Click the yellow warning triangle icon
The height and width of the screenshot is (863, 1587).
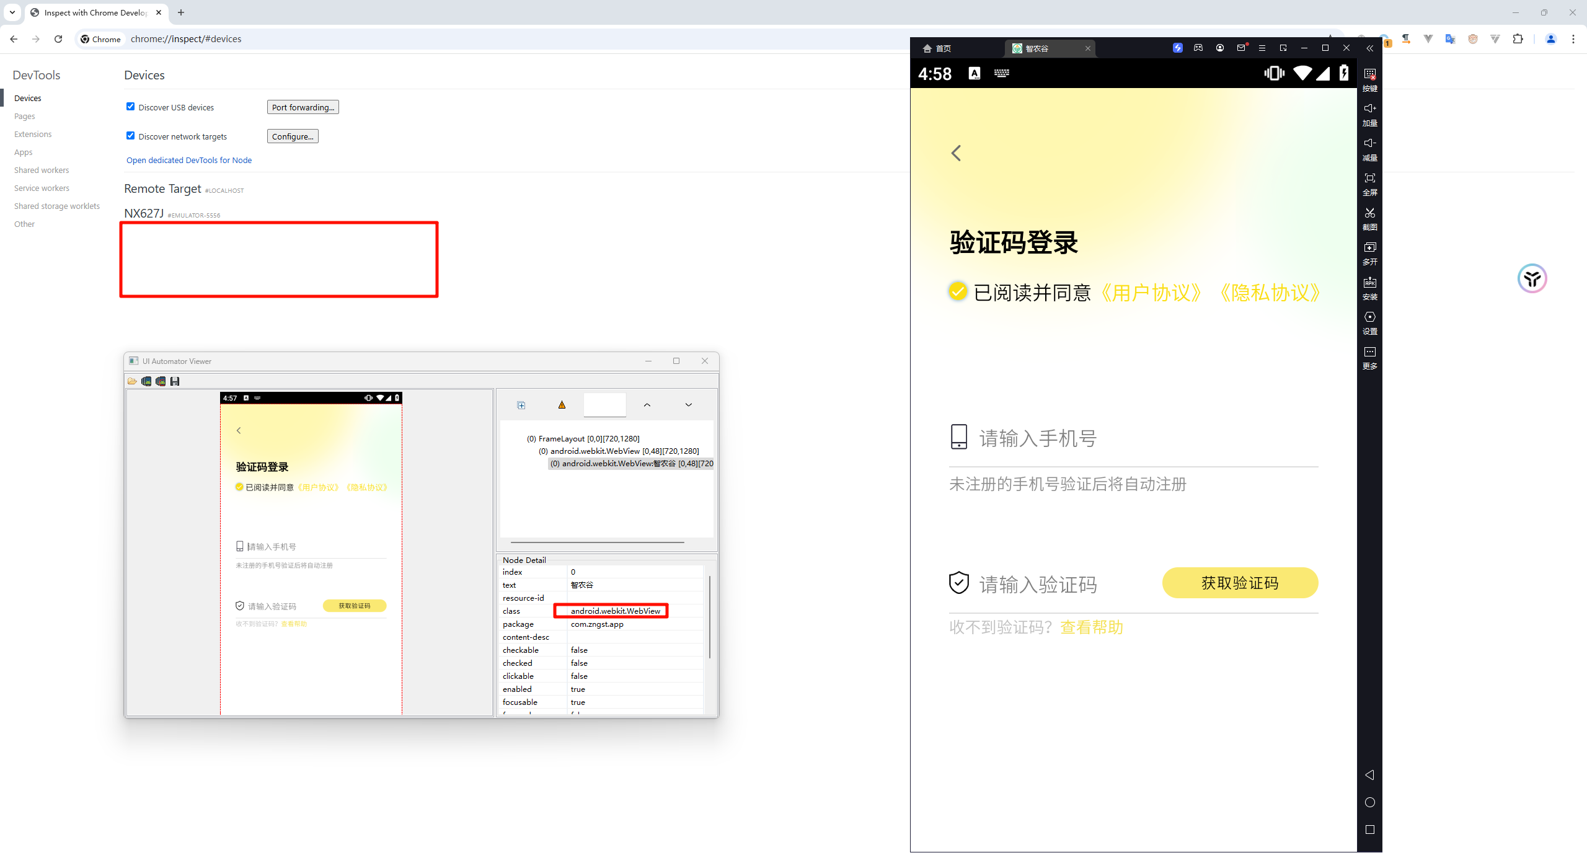coord(562,405)
